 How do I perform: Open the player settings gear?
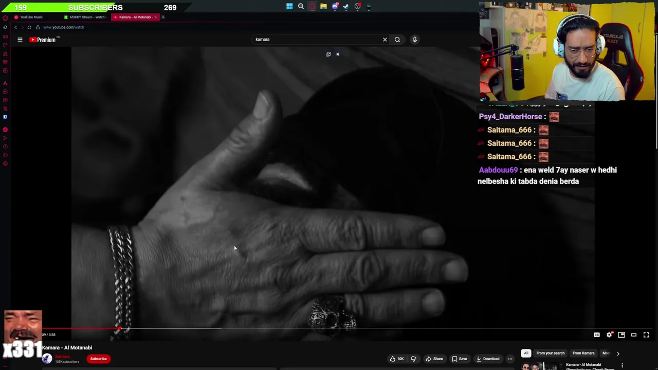click(609, 335)
